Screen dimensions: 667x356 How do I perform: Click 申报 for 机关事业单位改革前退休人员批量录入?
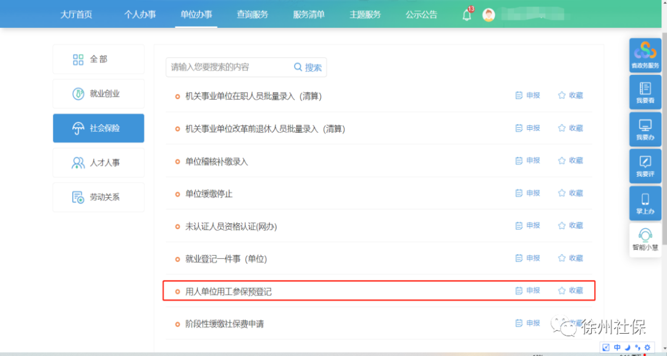pos(527,128)
